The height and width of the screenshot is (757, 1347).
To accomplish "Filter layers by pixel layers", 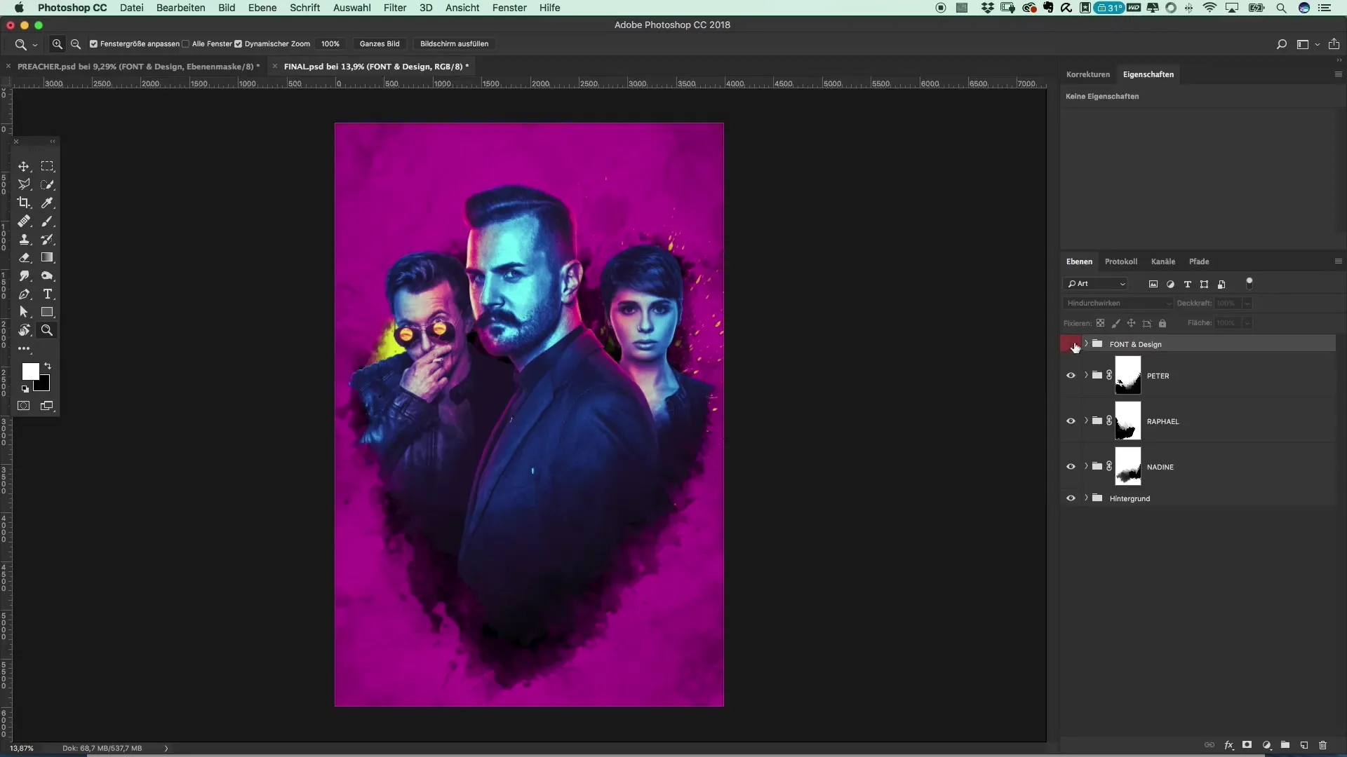I will click(1153, 285).
